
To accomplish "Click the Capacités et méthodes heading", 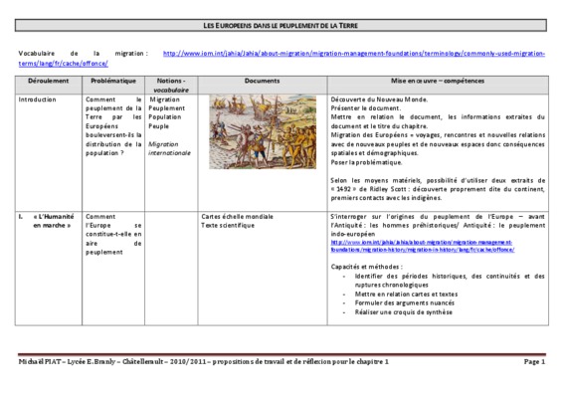I will (x=367, y=267).
